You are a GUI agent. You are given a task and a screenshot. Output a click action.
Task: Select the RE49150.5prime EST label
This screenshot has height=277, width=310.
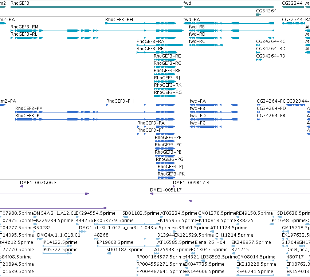(x=254, y=213)
